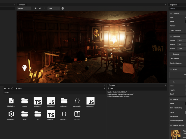The image size is (186, 139).
Task: Click the 'Project loaded and editor is ready' line
Action: click(x=118, y=96)
